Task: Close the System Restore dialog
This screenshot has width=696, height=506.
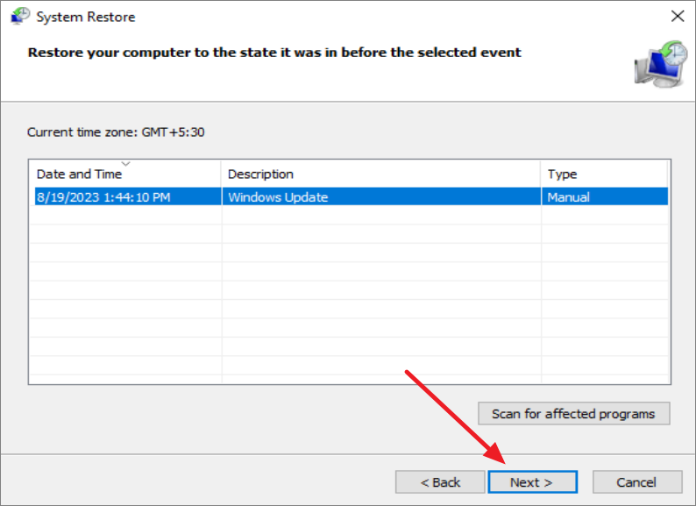Action: pos(678,16)
